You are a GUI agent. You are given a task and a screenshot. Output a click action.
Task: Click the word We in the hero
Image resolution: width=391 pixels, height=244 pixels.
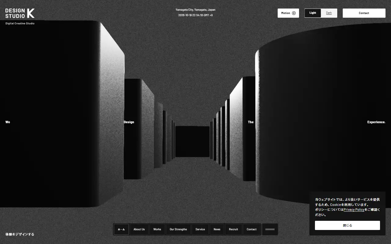tap(8, 122)
